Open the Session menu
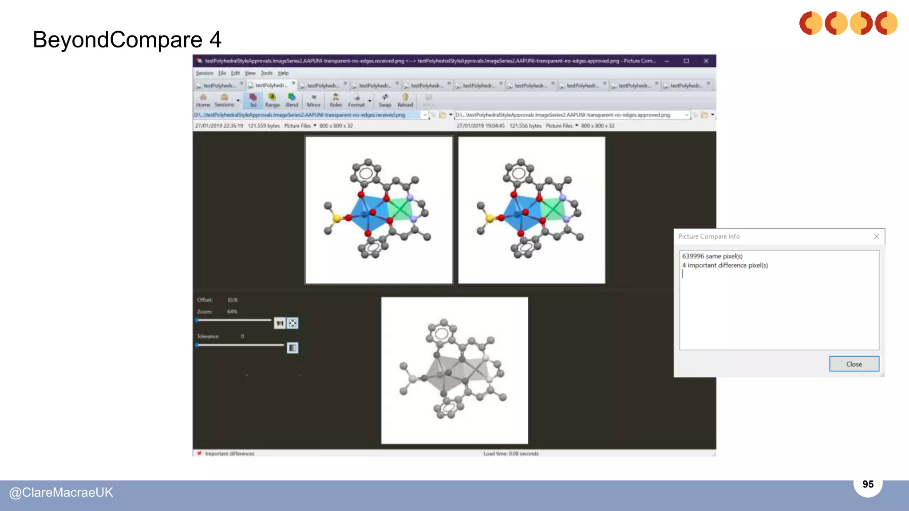 click(204, 73)
